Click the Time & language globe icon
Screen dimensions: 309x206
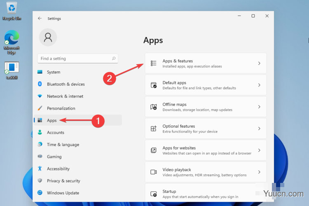pos(40,144)
